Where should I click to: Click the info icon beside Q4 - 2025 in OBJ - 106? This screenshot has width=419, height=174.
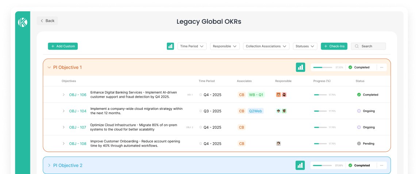pos(201,95)
